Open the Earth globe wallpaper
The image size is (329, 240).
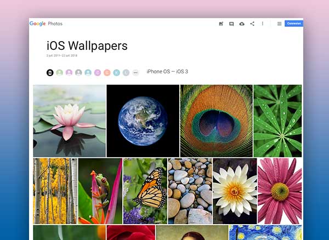[143, 121]
